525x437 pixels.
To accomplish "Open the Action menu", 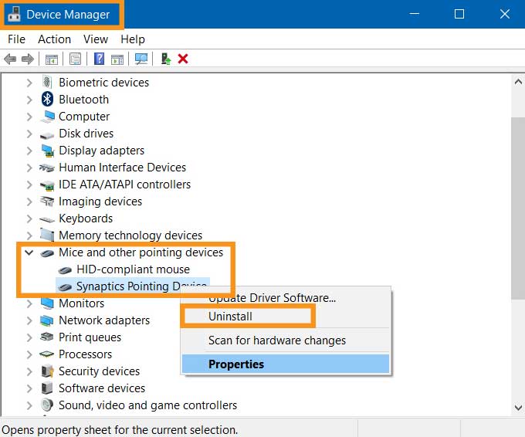I will coord(54,39).
